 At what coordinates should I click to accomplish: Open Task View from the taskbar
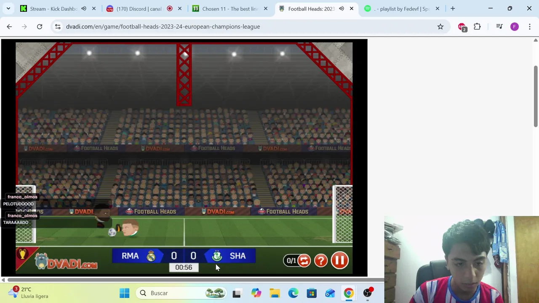coord(237,293)
